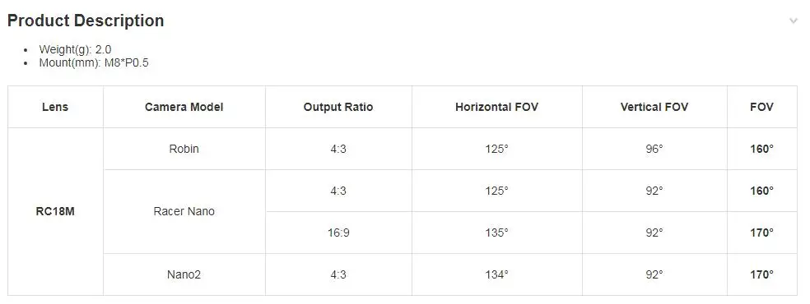
Task: Select the Racer Nano camera cell
Action: tap(184, 212)
